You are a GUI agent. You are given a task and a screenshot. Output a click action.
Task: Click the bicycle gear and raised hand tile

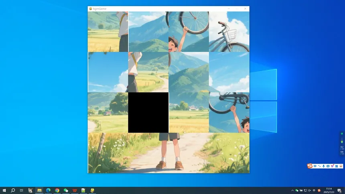coord(229,112)
